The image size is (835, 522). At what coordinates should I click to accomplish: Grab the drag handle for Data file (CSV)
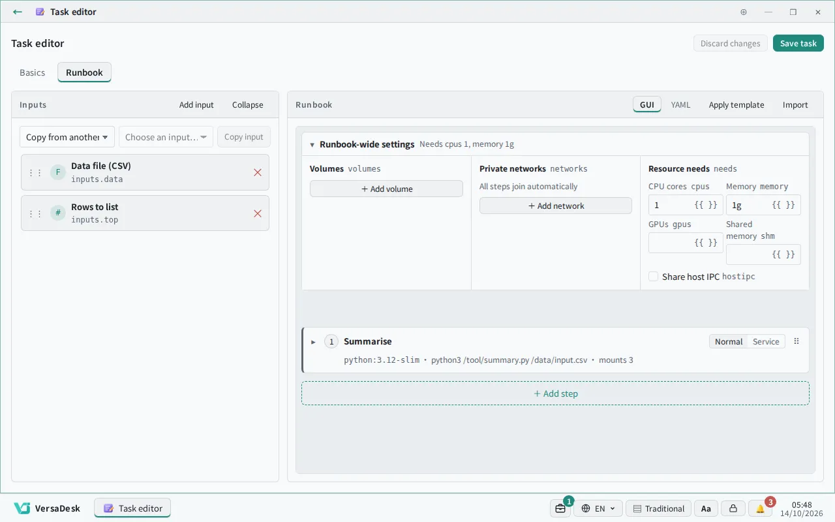(35, 172)
